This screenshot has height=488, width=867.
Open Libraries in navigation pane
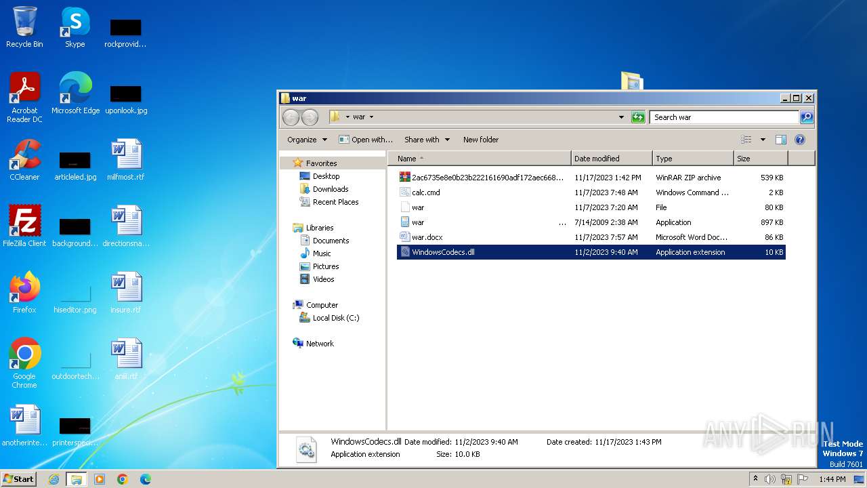[320, 228]
